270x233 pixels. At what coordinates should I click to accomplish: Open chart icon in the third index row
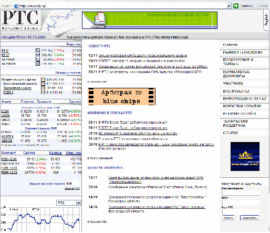[x=38, y=59]
